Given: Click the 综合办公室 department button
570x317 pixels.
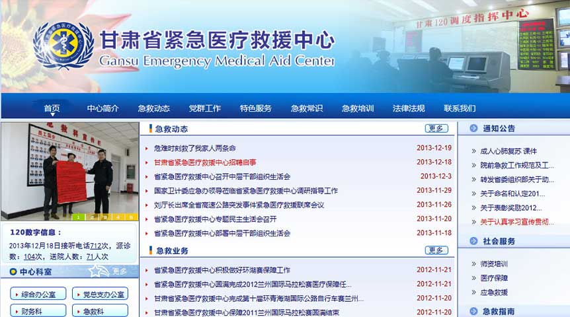Looking at the screenshot, I should coord(38,294).
